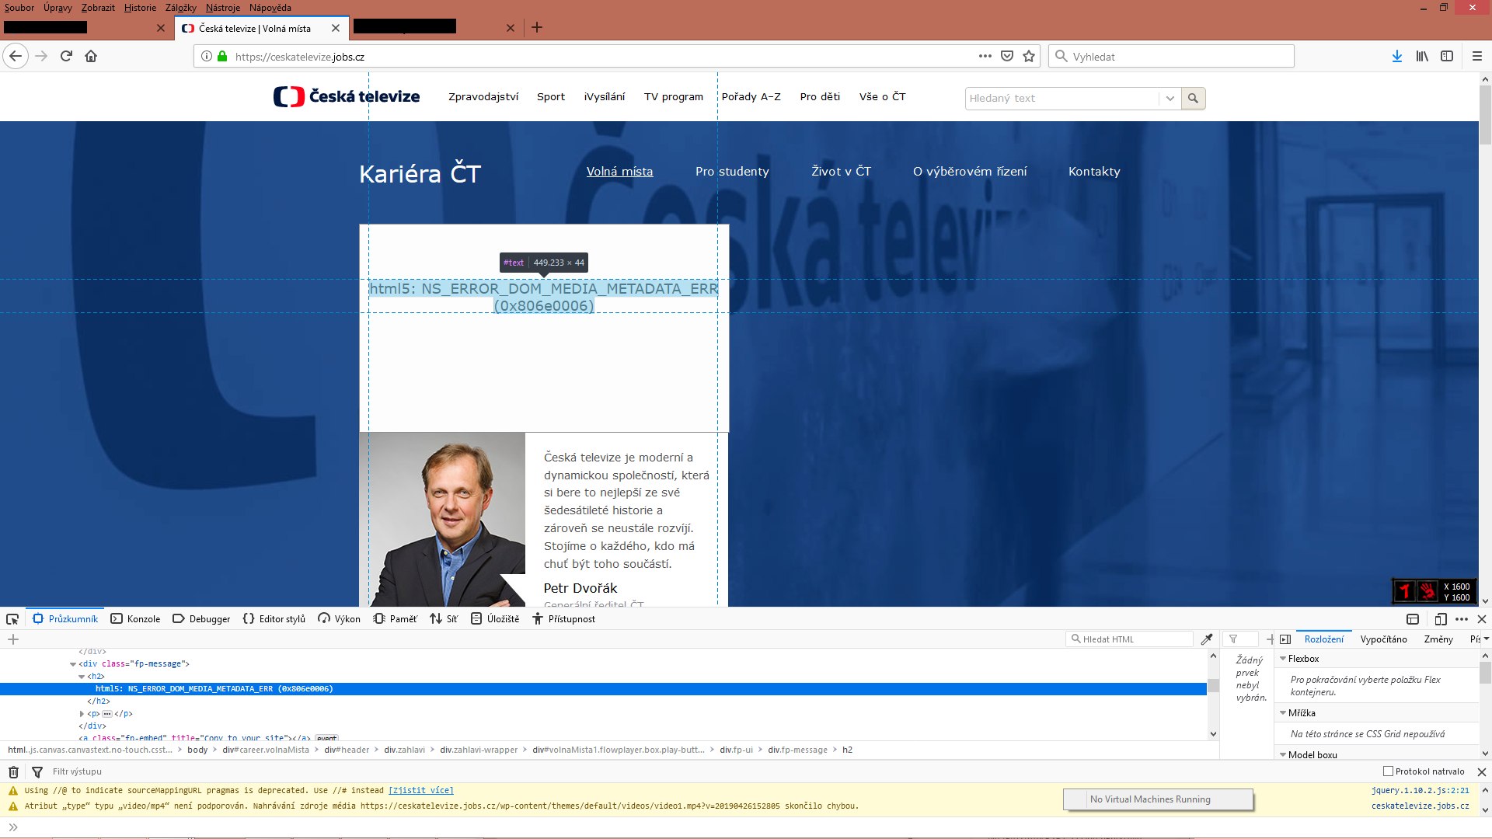Viewport: 1492px width, 839px height.
Task: Click the site search magnifier button
Action: click(1193, 99)
